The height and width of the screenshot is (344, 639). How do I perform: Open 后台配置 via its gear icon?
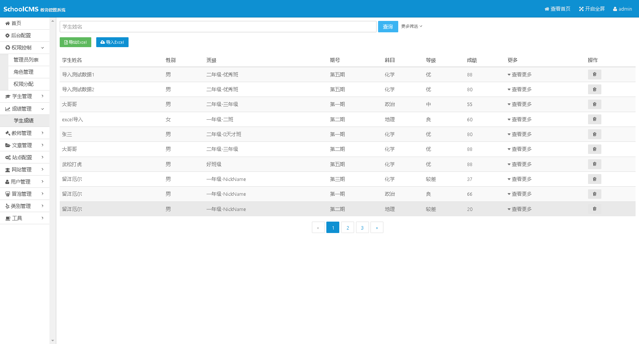click(x=8, y=35)
